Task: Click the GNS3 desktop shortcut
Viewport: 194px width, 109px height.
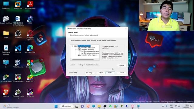Action: pyautogui.click(x=30, y=20)
